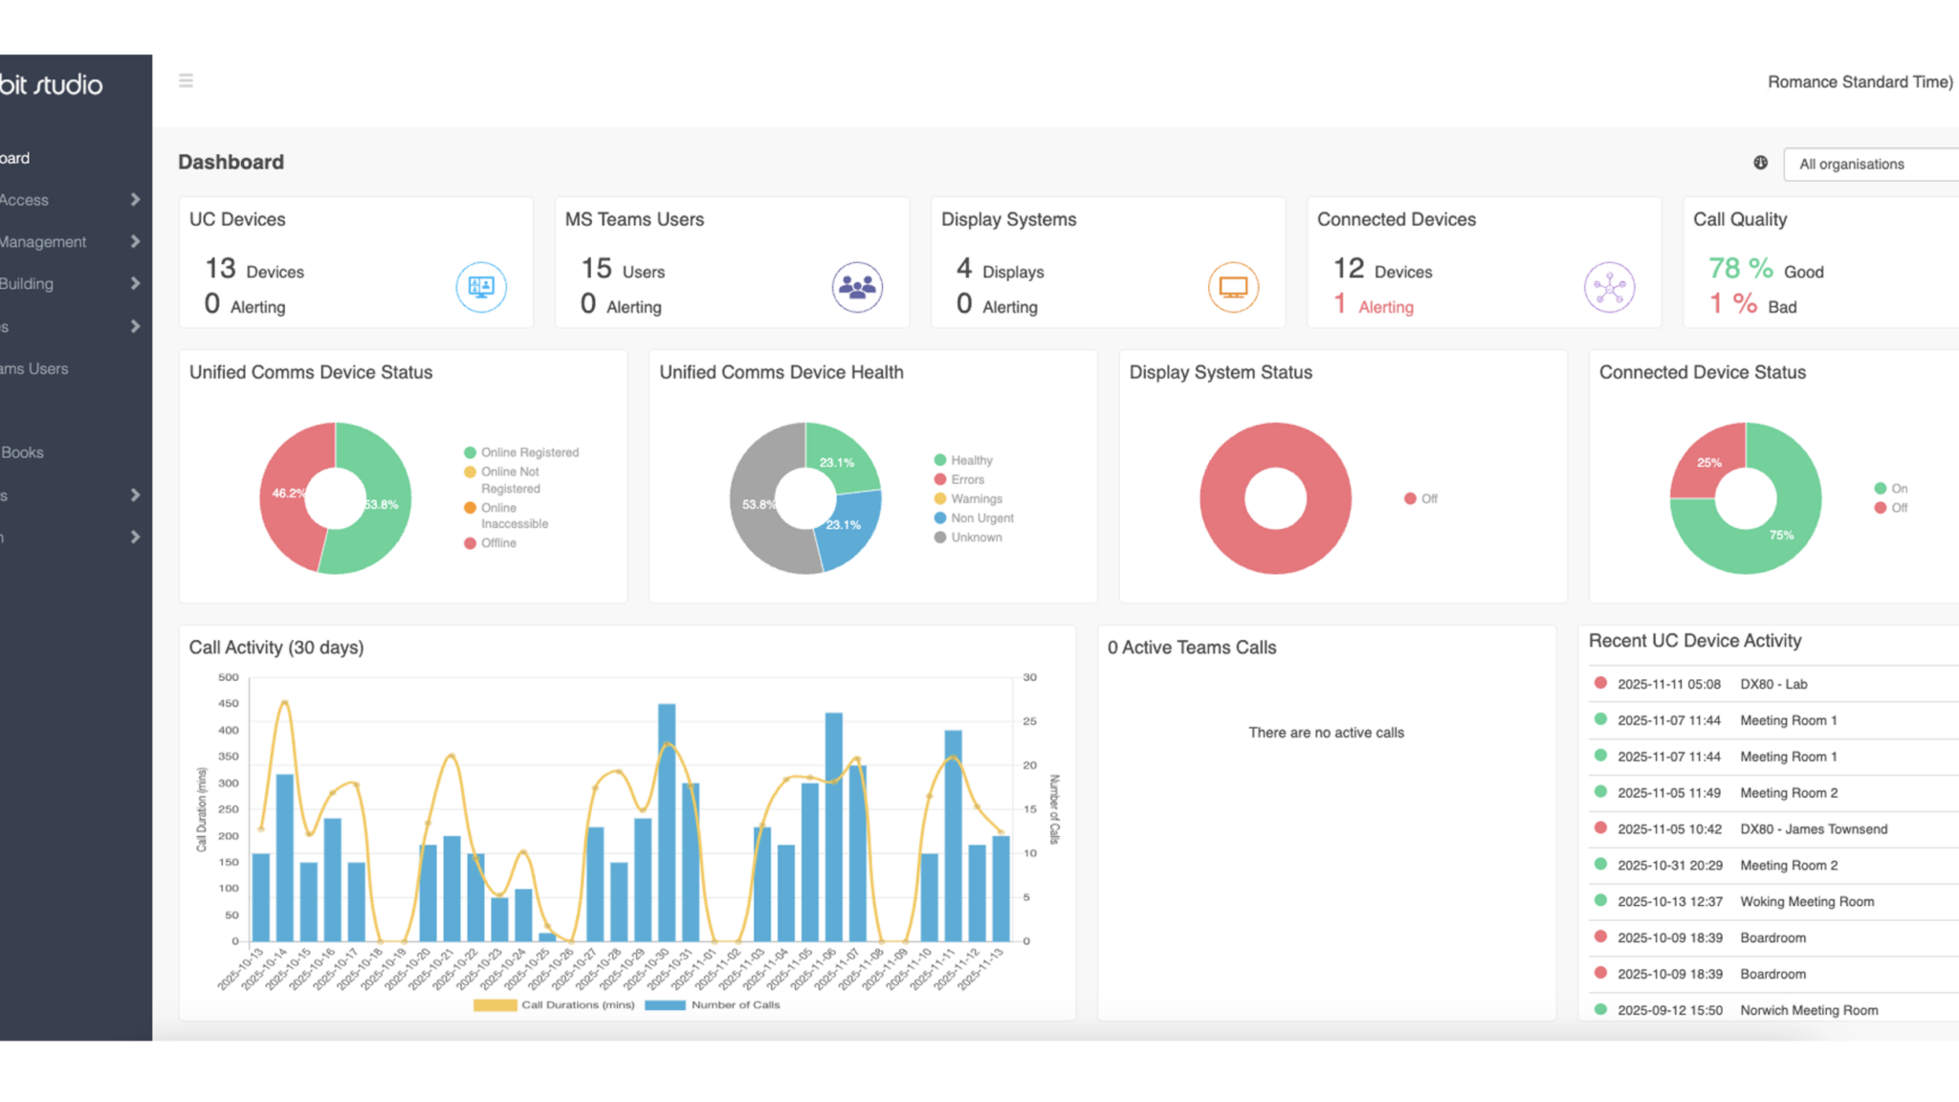This screenshot has height=1102, width=1959.
Task: Click the UC Devices video endpoint icon
Action: [480, 287]
